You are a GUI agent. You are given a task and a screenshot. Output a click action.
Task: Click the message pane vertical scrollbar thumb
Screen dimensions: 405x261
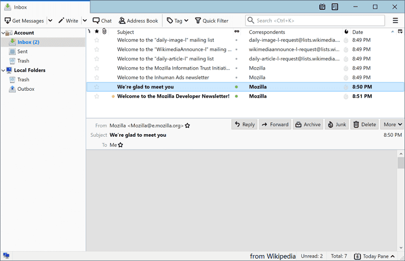[x=401, y=163]
